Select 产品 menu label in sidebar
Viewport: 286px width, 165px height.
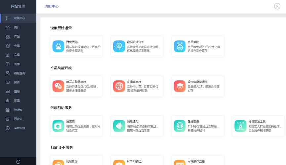point(17,36)
